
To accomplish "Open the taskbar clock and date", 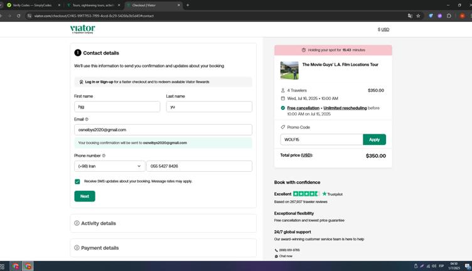I will pyautogui.click(x=454, y=266).
